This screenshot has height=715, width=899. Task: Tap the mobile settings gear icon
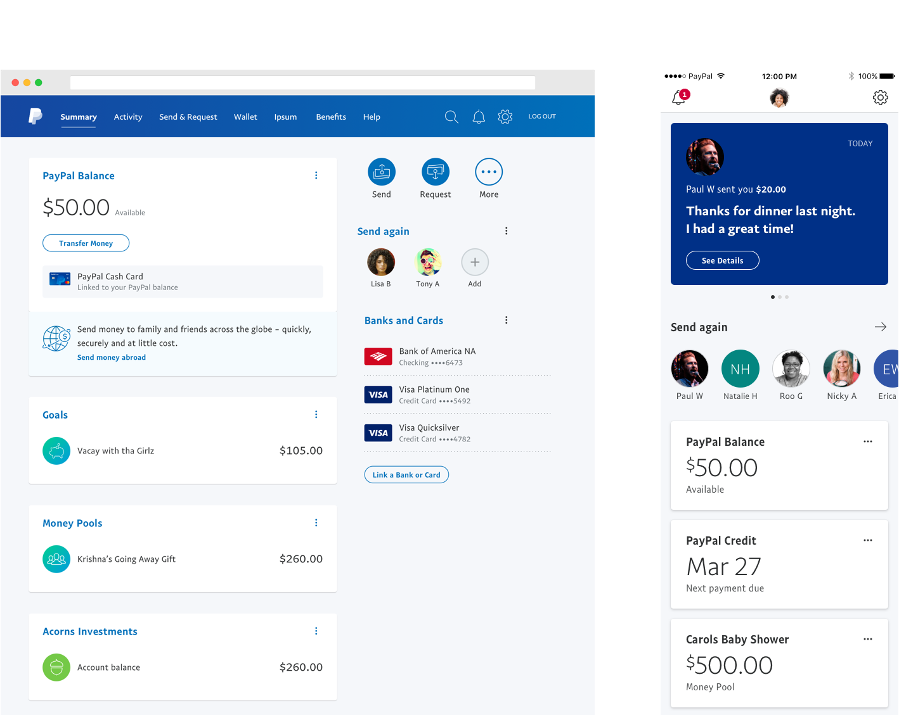point(880,98)
